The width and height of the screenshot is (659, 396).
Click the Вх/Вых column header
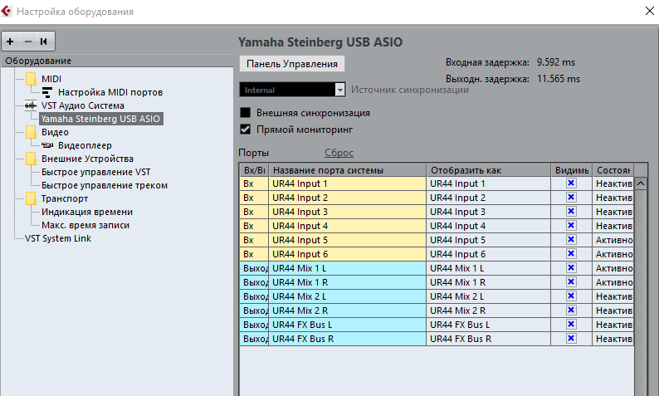tap(254, 170)
